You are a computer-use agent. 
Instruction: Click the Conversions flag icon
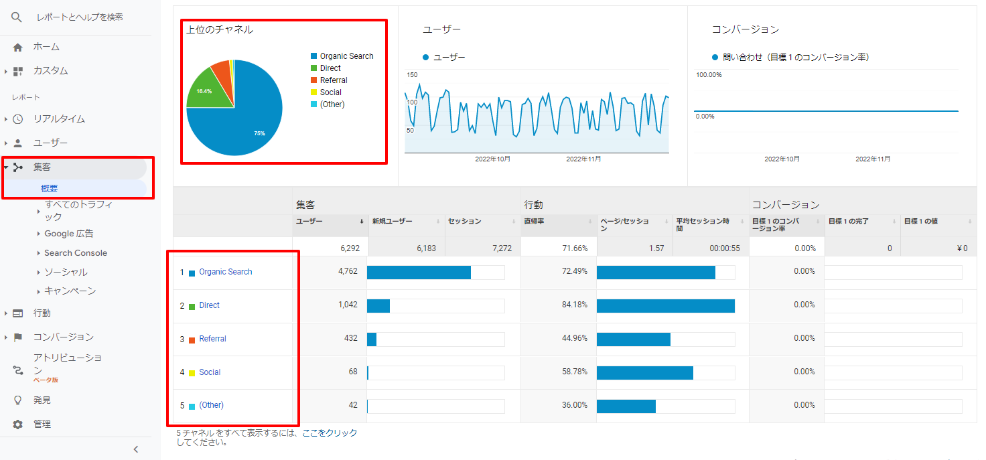tap(18, 337)
